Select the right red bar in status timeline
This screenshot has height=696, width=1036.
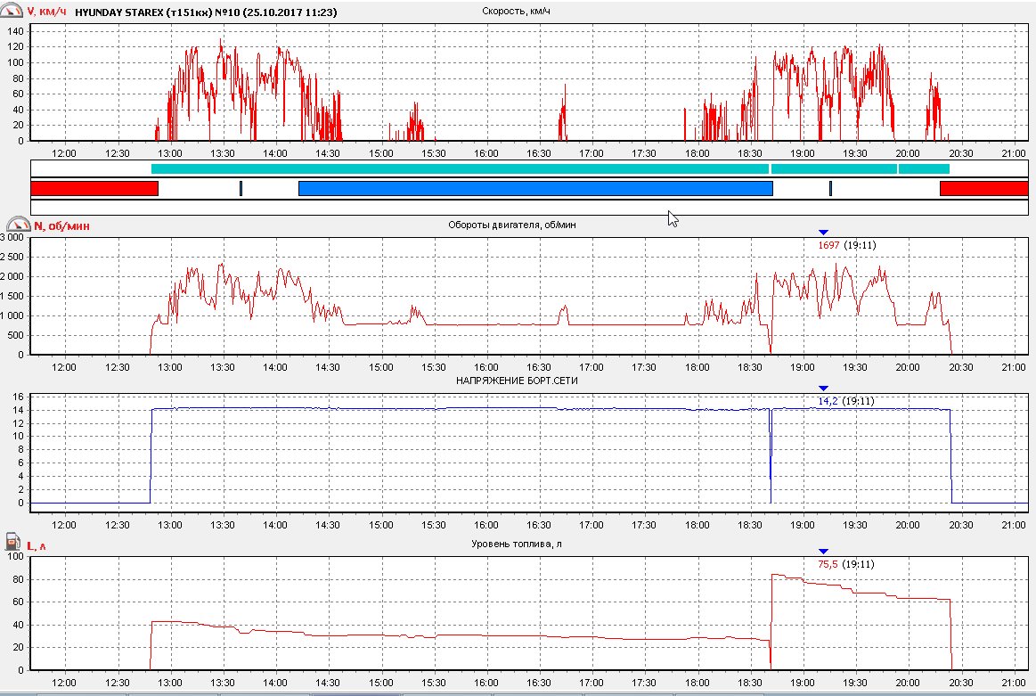[983, 188]
